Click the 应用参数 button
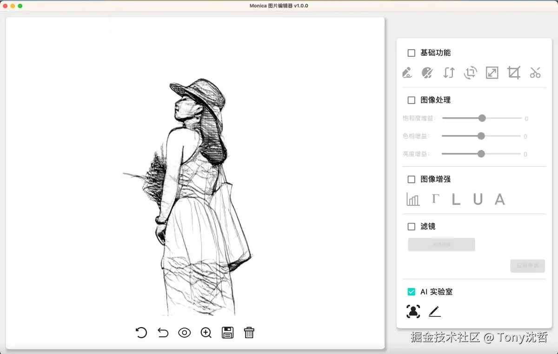 point(527,266)
